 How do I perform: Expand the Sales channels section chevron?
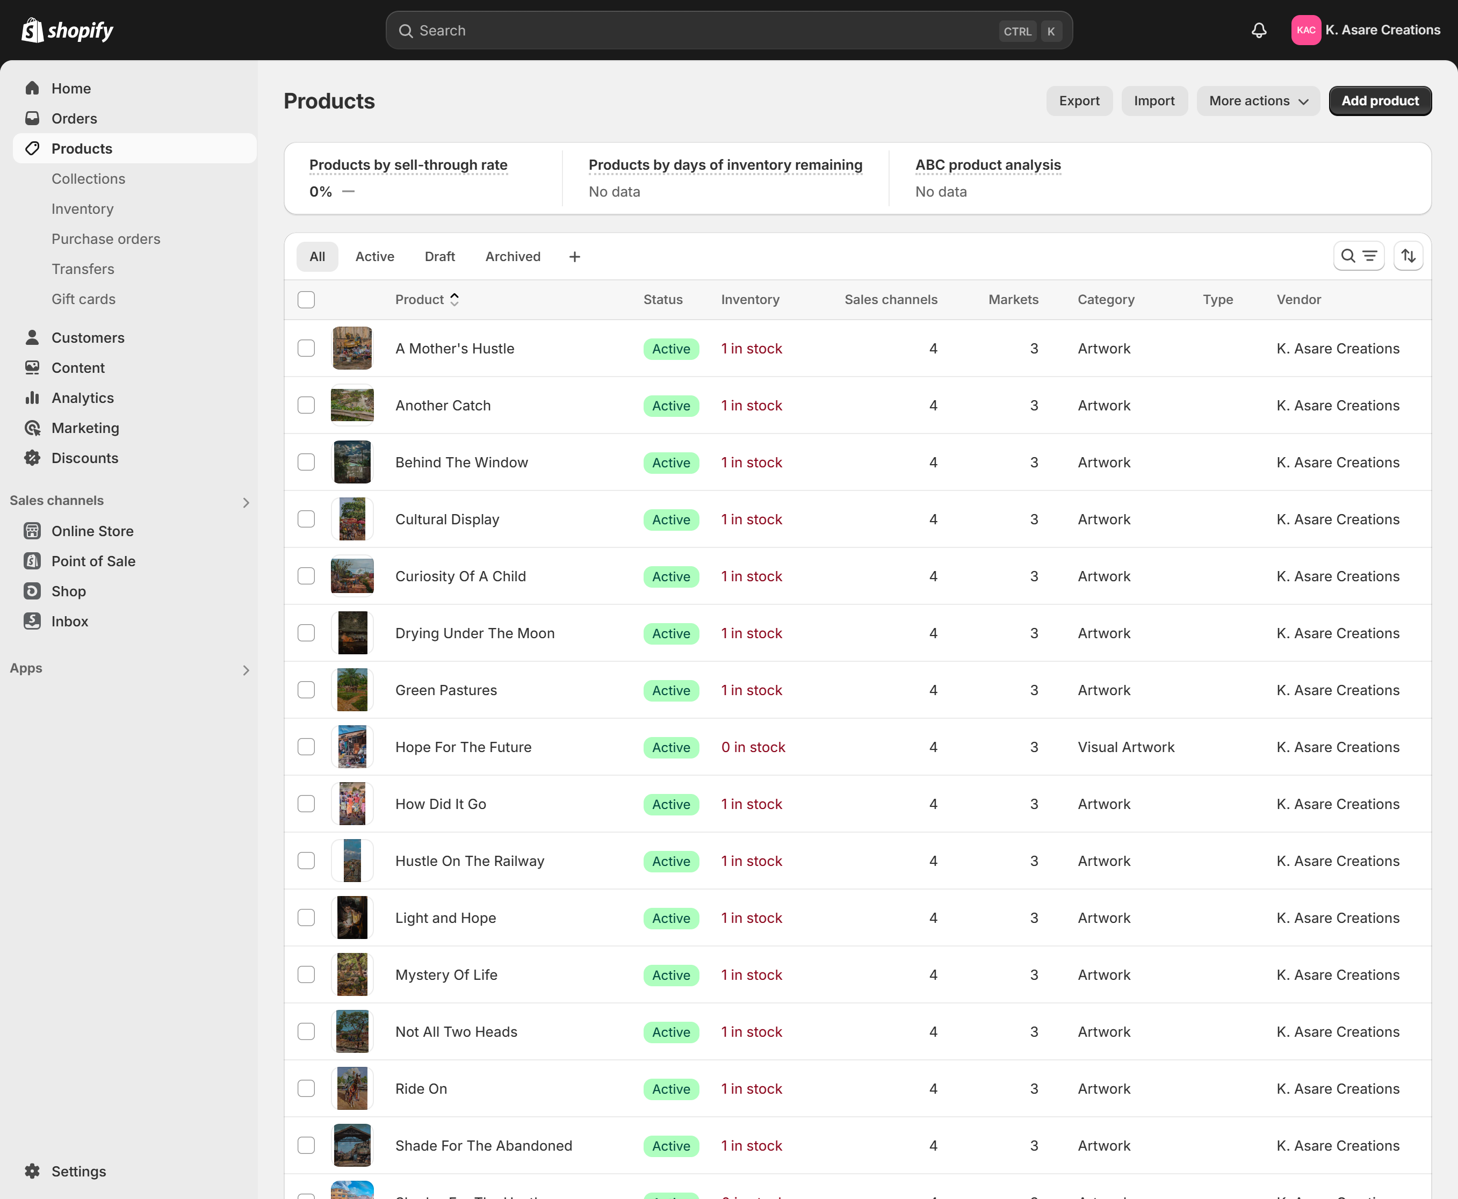pos(246,502)
